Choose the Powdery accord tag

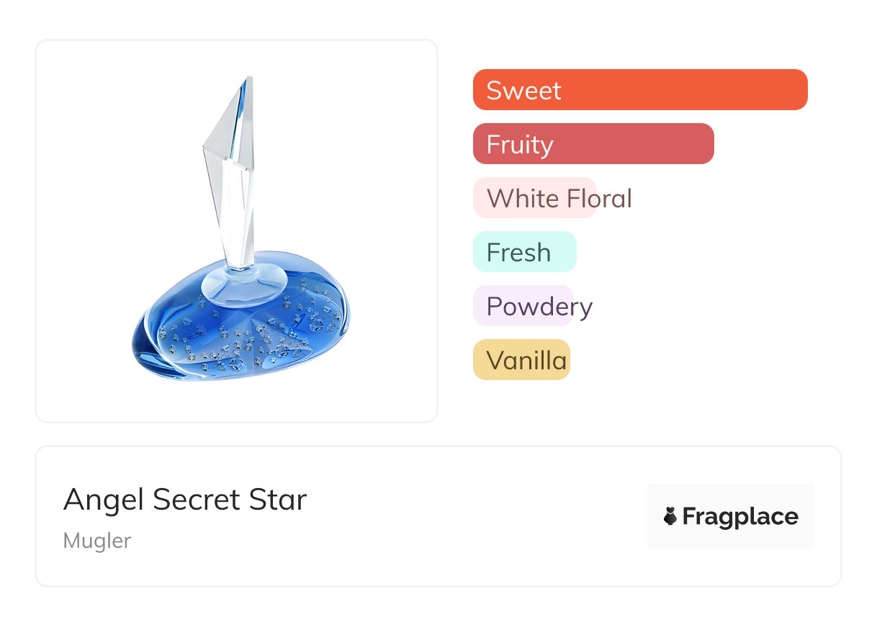point(523,306)
